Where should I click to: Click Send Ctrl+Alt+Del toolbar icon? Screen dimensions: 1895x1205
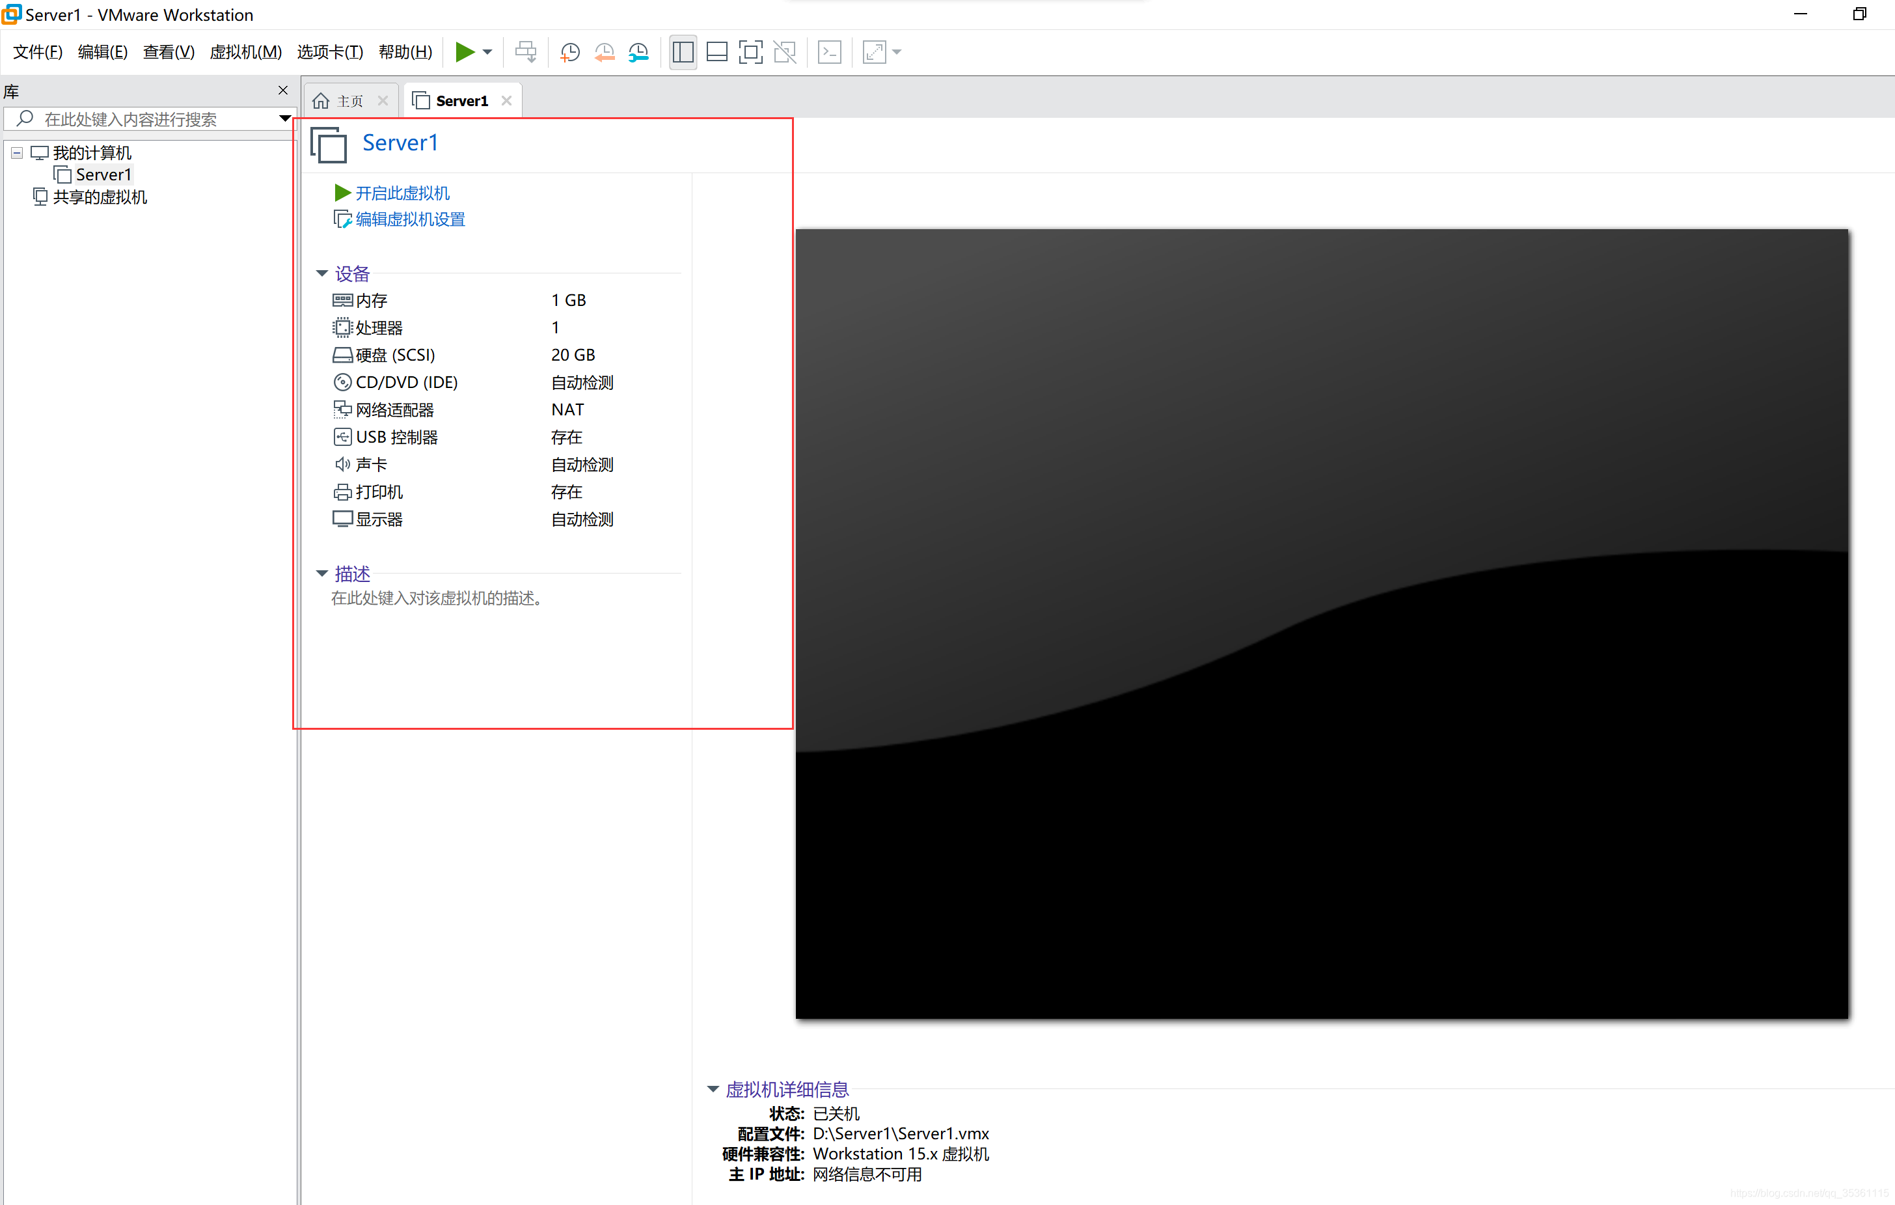pos(526,52)
